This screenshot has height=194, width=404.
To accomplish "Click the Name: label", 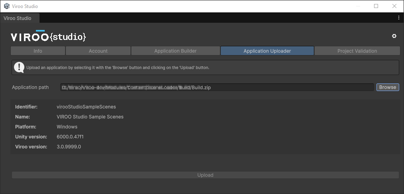I will click(23, 117).
